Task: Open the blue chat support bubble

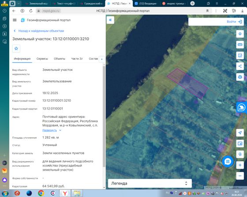Action: click(228, 161)
